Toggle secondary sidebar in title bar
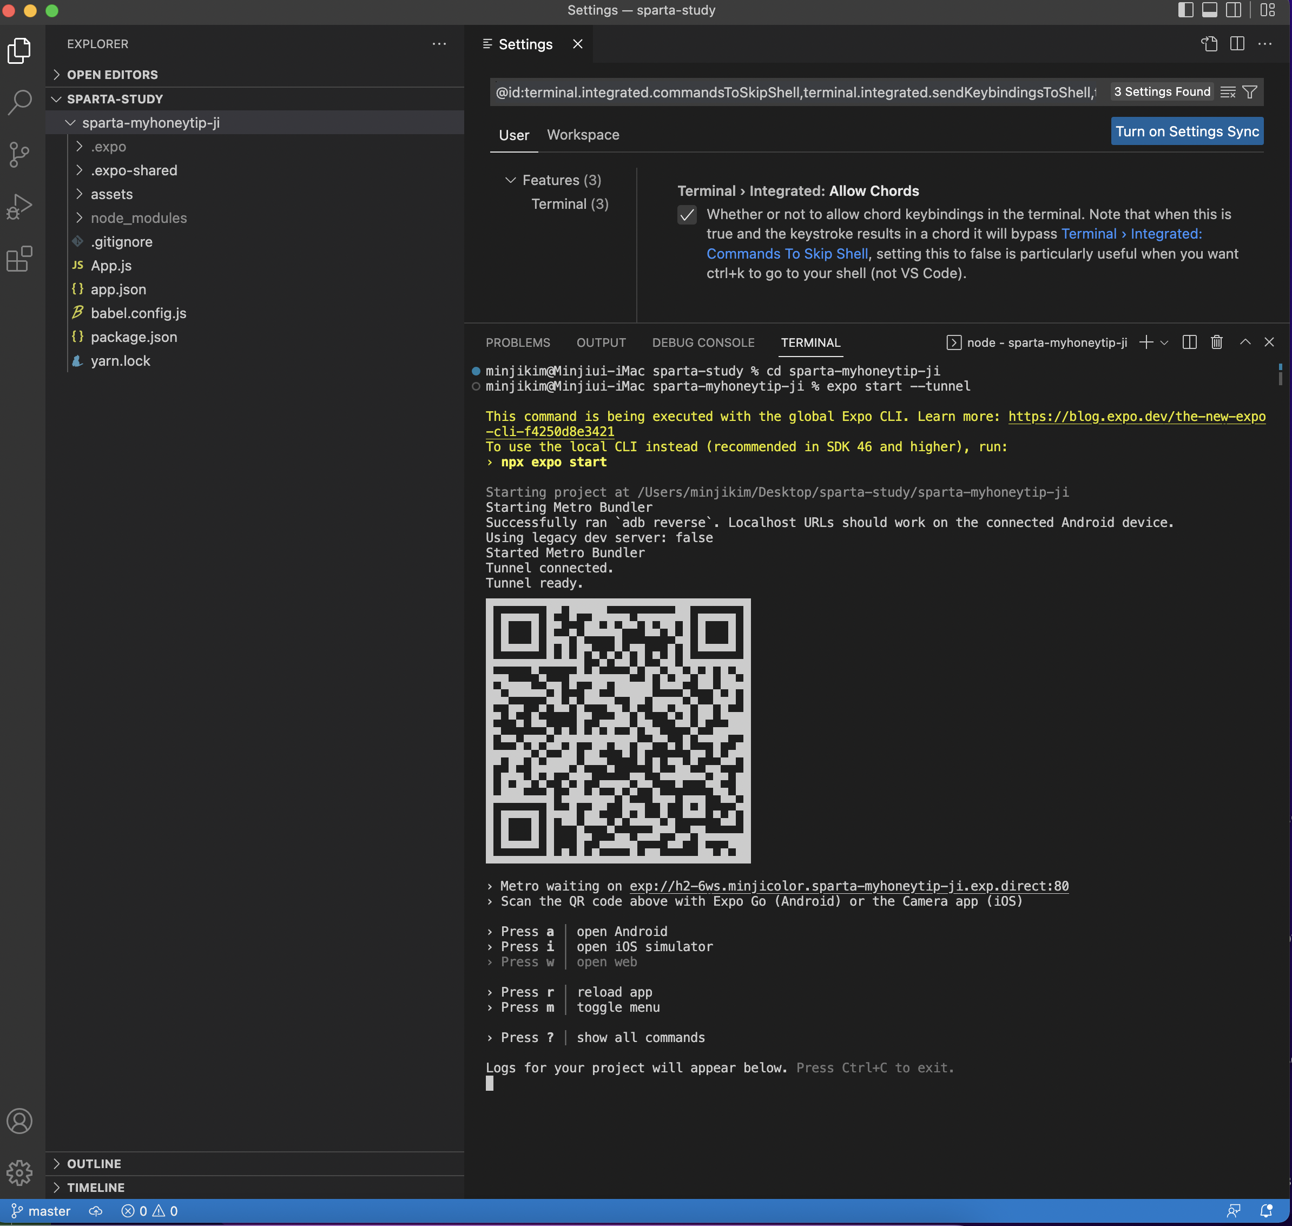Viewport: 1292px width, 1226px height. point(1234,10)
